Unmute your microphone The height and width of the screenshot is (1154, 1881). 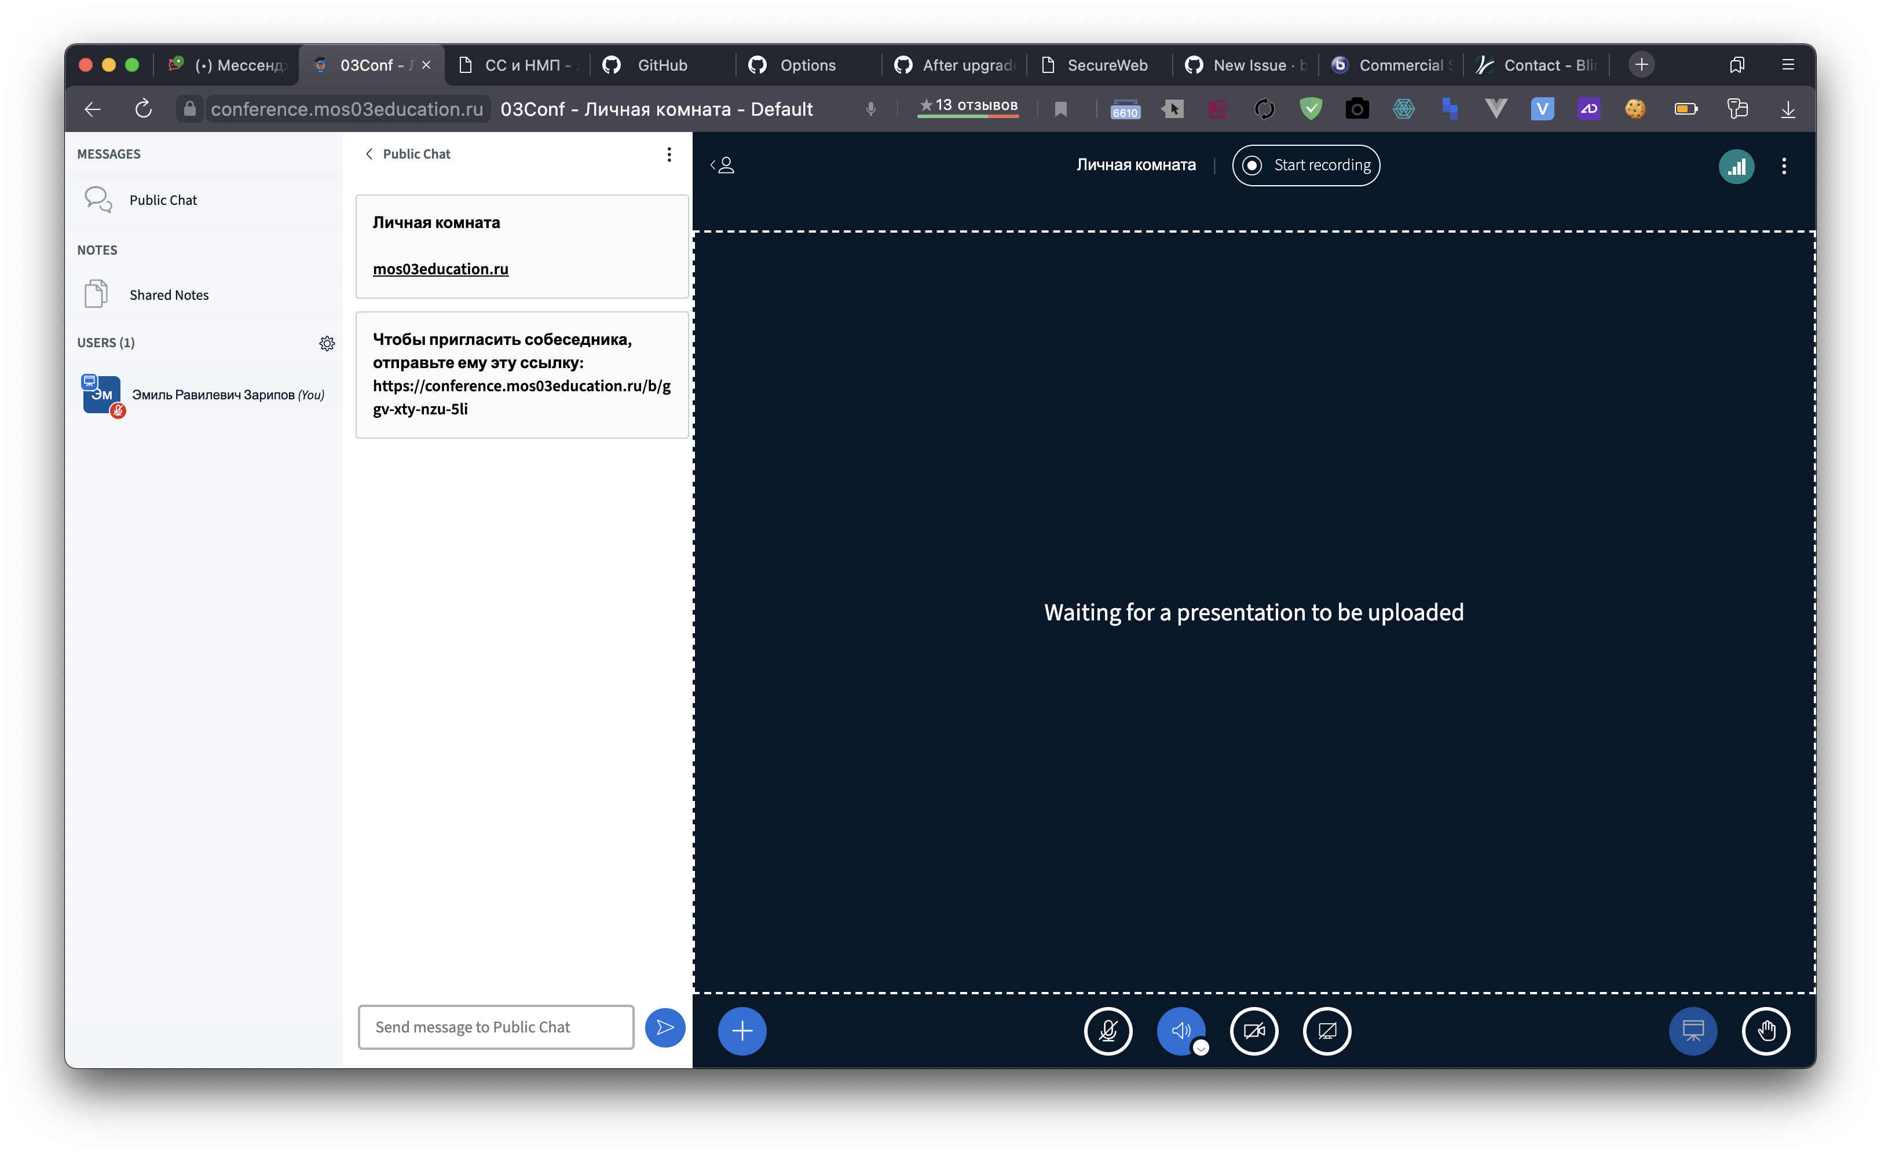tap(1108, 1031)
